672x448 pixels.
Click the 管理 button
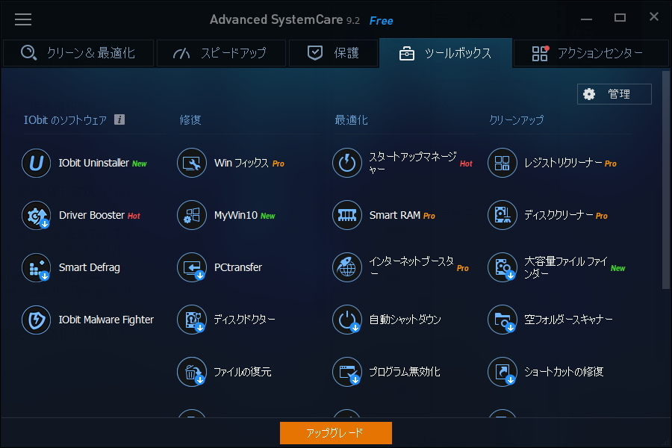(x=615, y=94)
